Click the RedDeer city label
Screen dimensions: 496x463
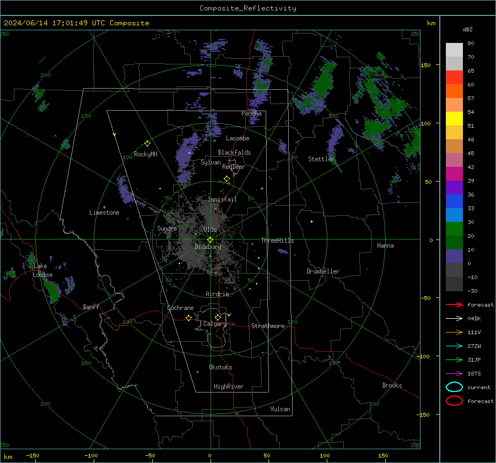pyautogui.click(x=234, y=167)
